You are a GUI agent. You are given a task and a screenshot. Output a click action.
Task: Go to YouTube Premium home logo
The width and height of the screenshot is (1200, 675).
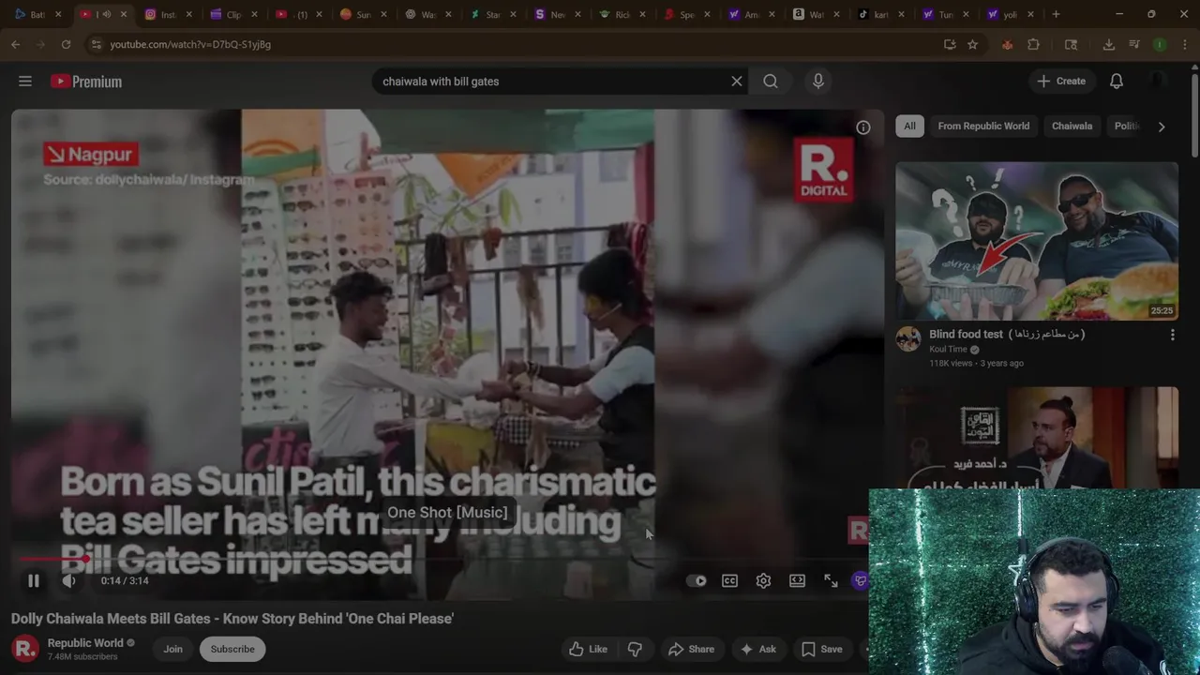tap(86, 82)
